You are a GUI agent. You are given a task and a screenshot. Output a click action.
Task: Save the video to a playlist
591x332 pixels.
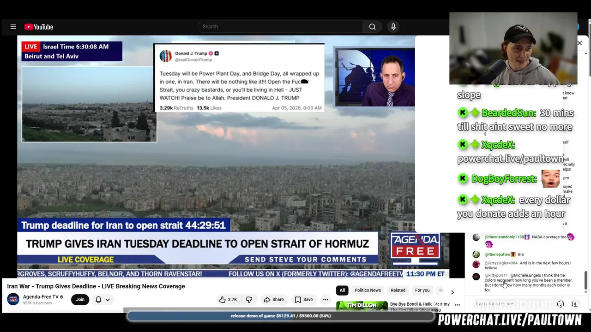303,300
